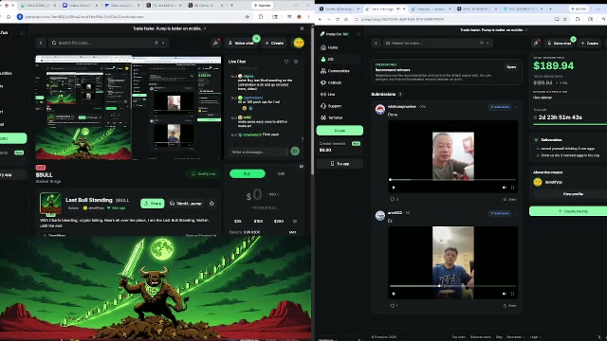Play the second submission video

point(394,294)
